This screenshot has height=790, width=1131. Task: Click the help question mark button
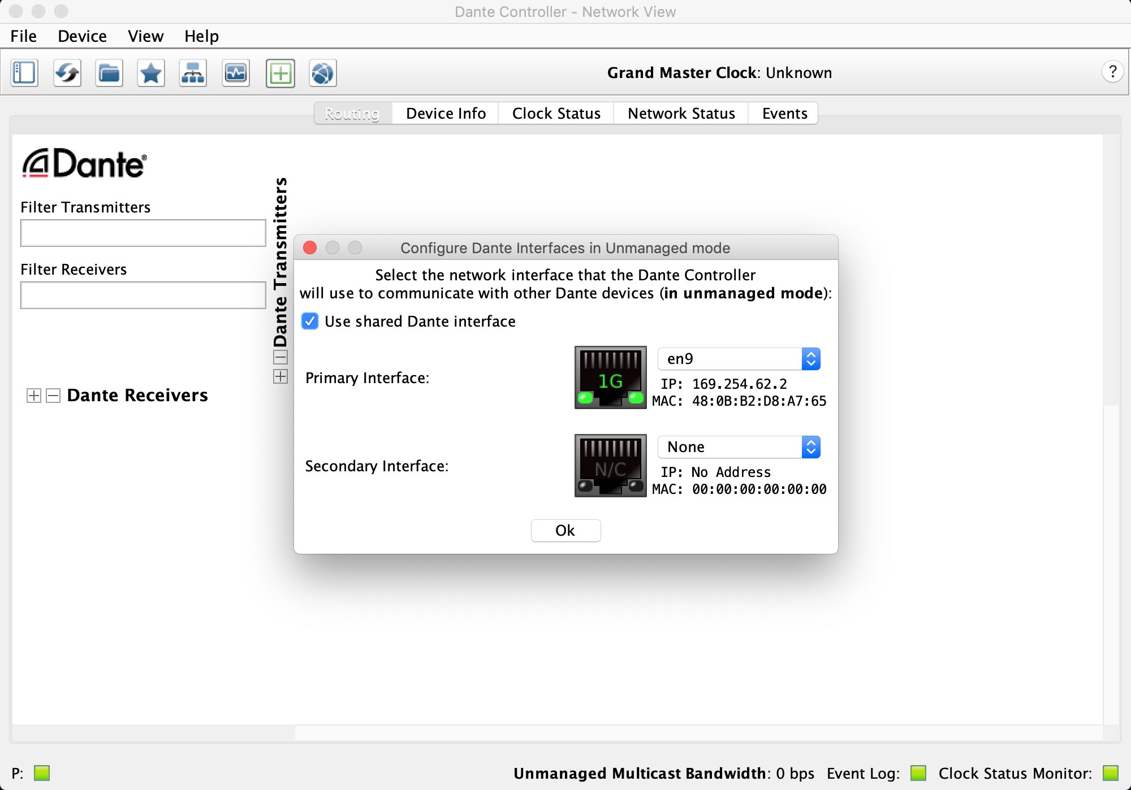pos(1112,72)
